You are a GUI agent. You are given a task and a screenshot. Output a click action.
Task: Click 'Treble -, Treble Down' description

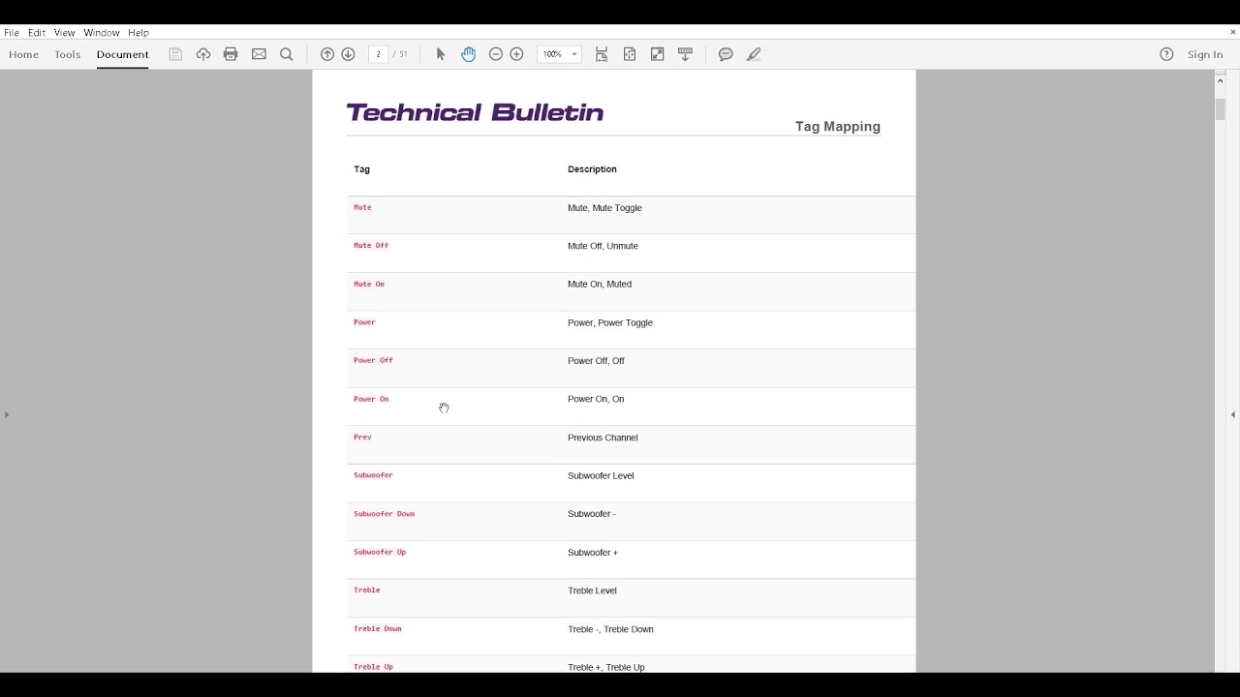coord(610,629)
